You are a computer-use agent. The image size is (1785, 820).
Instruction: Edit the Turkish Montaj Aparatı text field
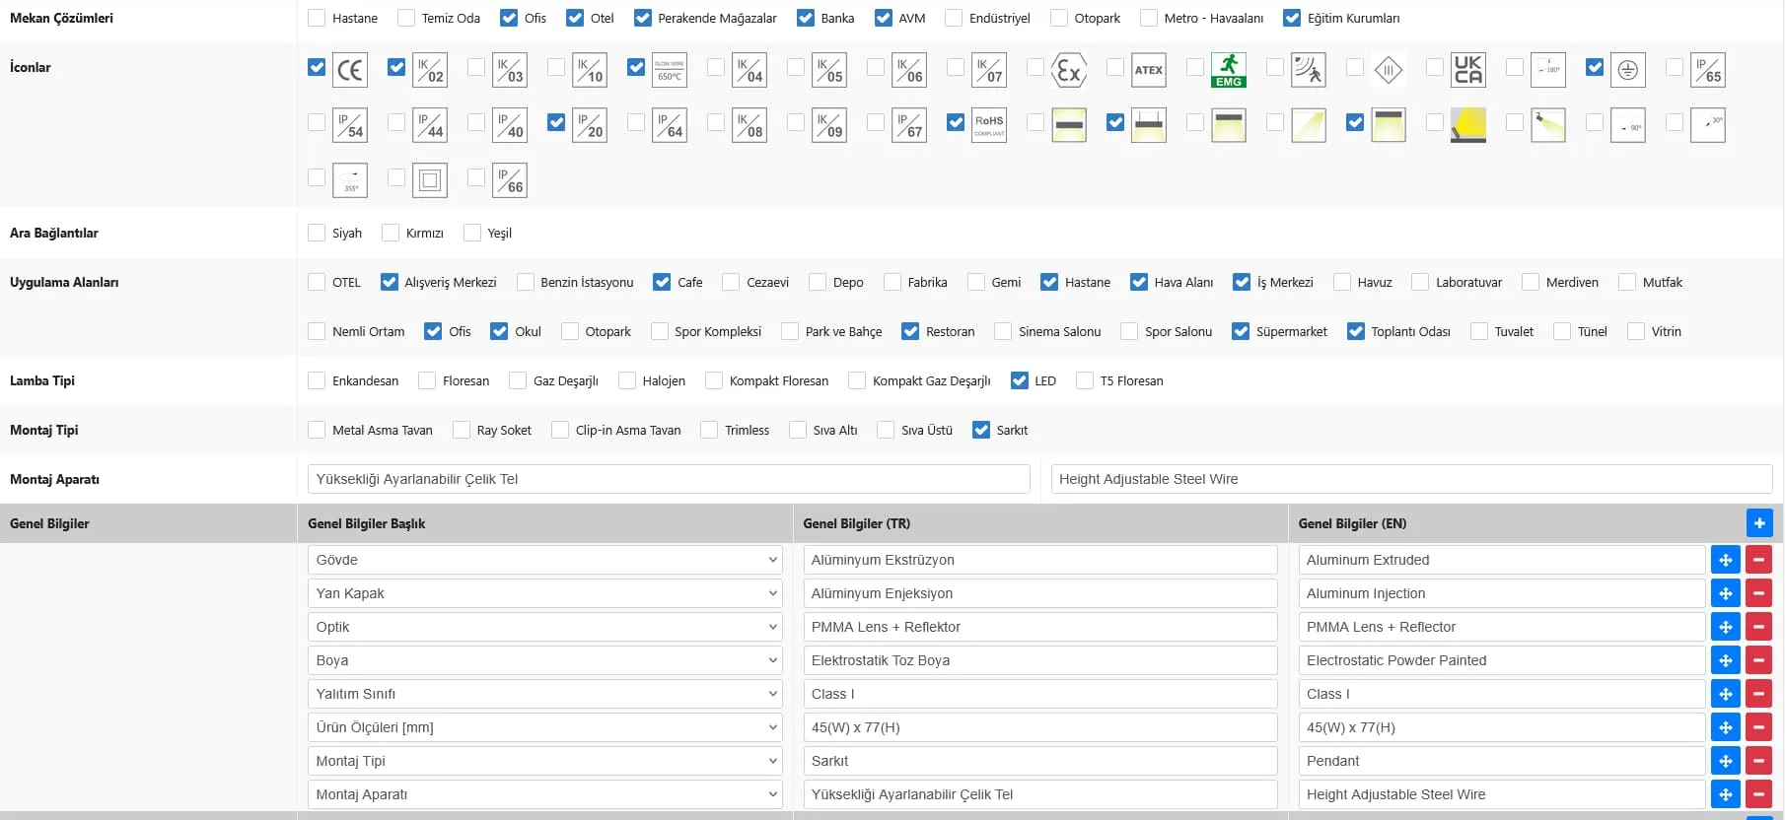pos(669,479)
